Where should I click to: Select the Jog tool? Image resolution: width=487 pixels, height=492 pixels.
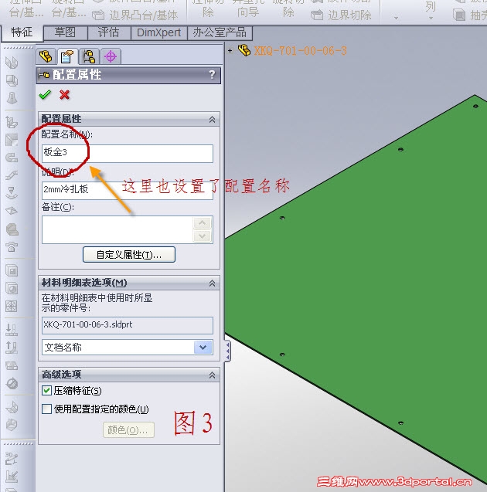click(x=12, y=175)
